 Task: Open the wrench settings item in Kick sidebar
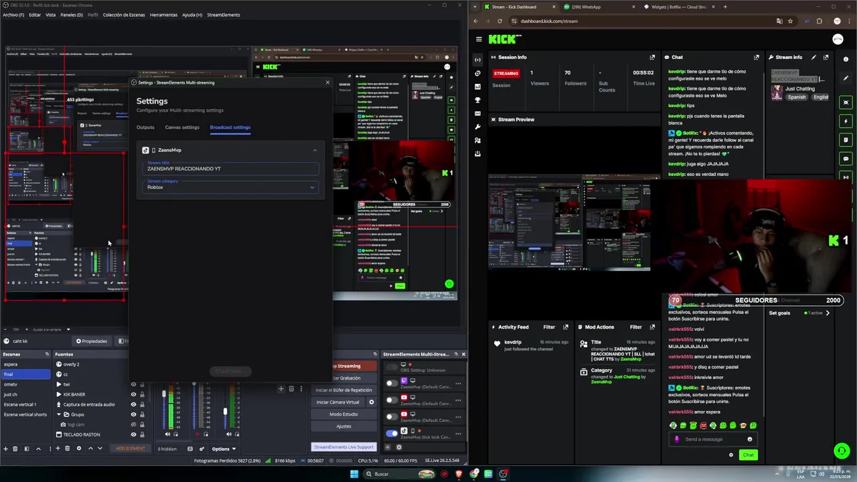point(477,127)
